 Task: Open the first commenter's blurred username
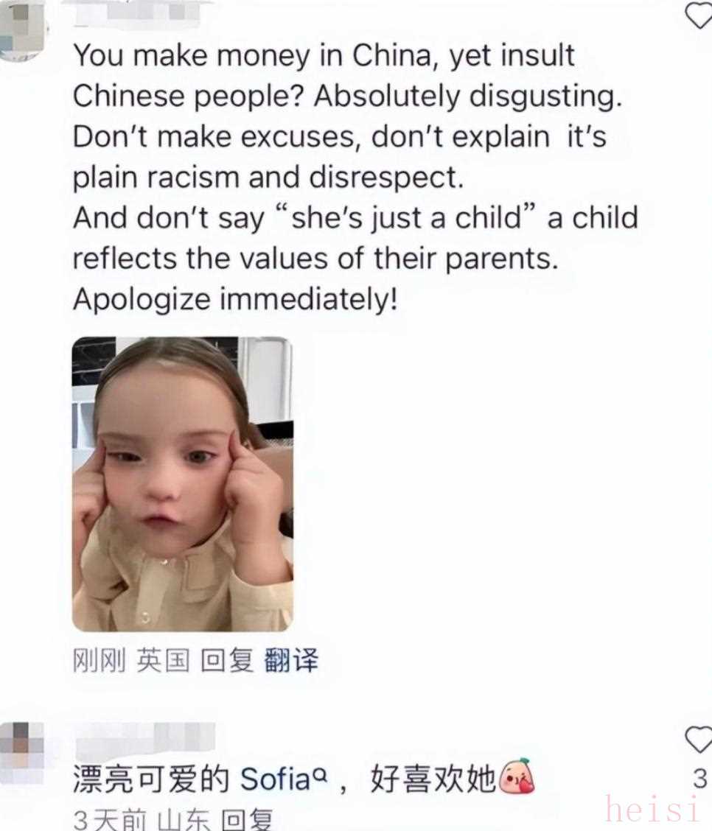coord(138,13)
